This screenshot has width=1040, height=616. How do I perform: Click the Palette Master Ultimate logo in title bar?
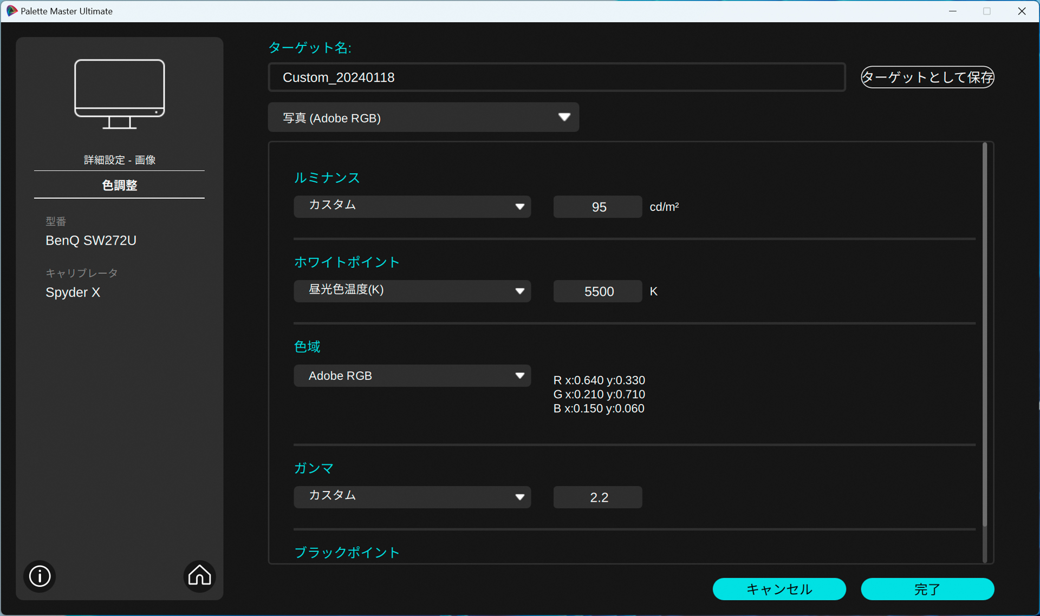pos(11,11)
